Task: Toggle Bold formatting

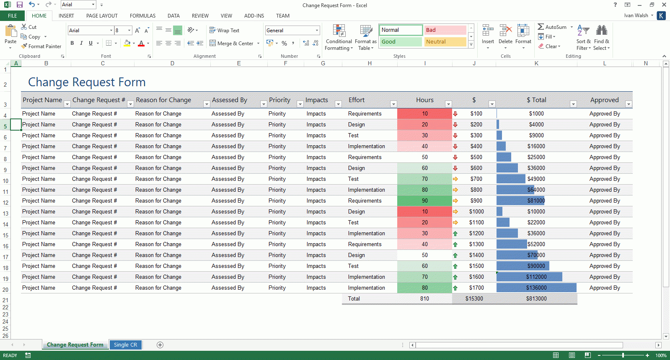Action: click(x=72, y=43)
